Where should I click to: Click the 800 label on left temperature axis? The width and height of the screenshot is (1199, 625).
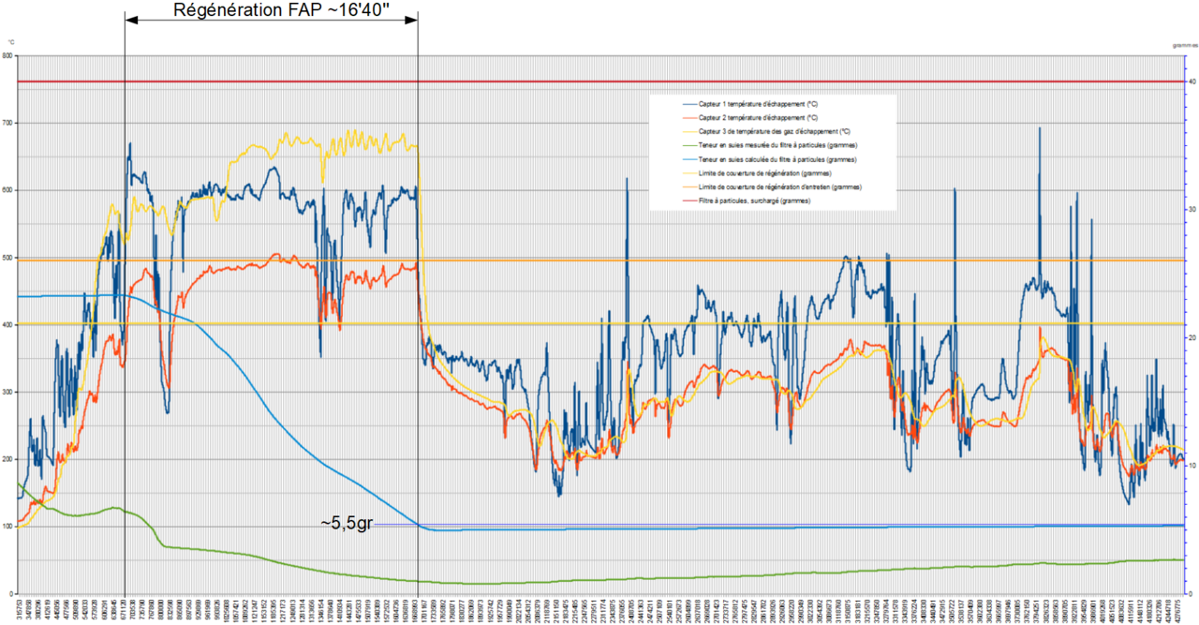[x=8, y=55]
